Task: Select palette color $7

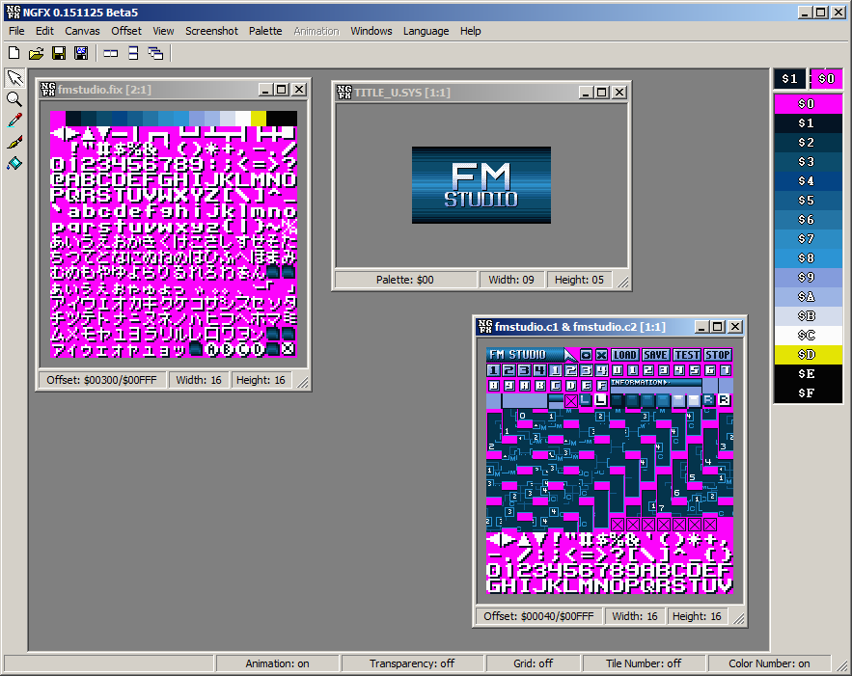Action: coord(808,239)
